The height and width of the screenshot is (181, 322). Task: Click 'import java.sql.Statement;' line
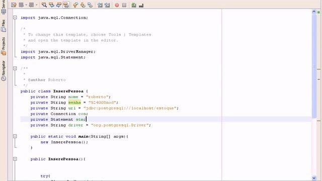[53, 57]
